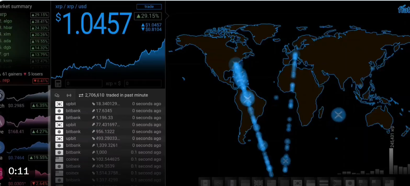Select the South Korea flag in bottom strip
The width and height of the screenshot is (410, 186).
(x=297, y=182)
